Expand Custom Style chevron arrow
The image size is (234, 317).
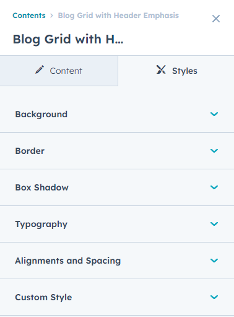tap(214, 297)
